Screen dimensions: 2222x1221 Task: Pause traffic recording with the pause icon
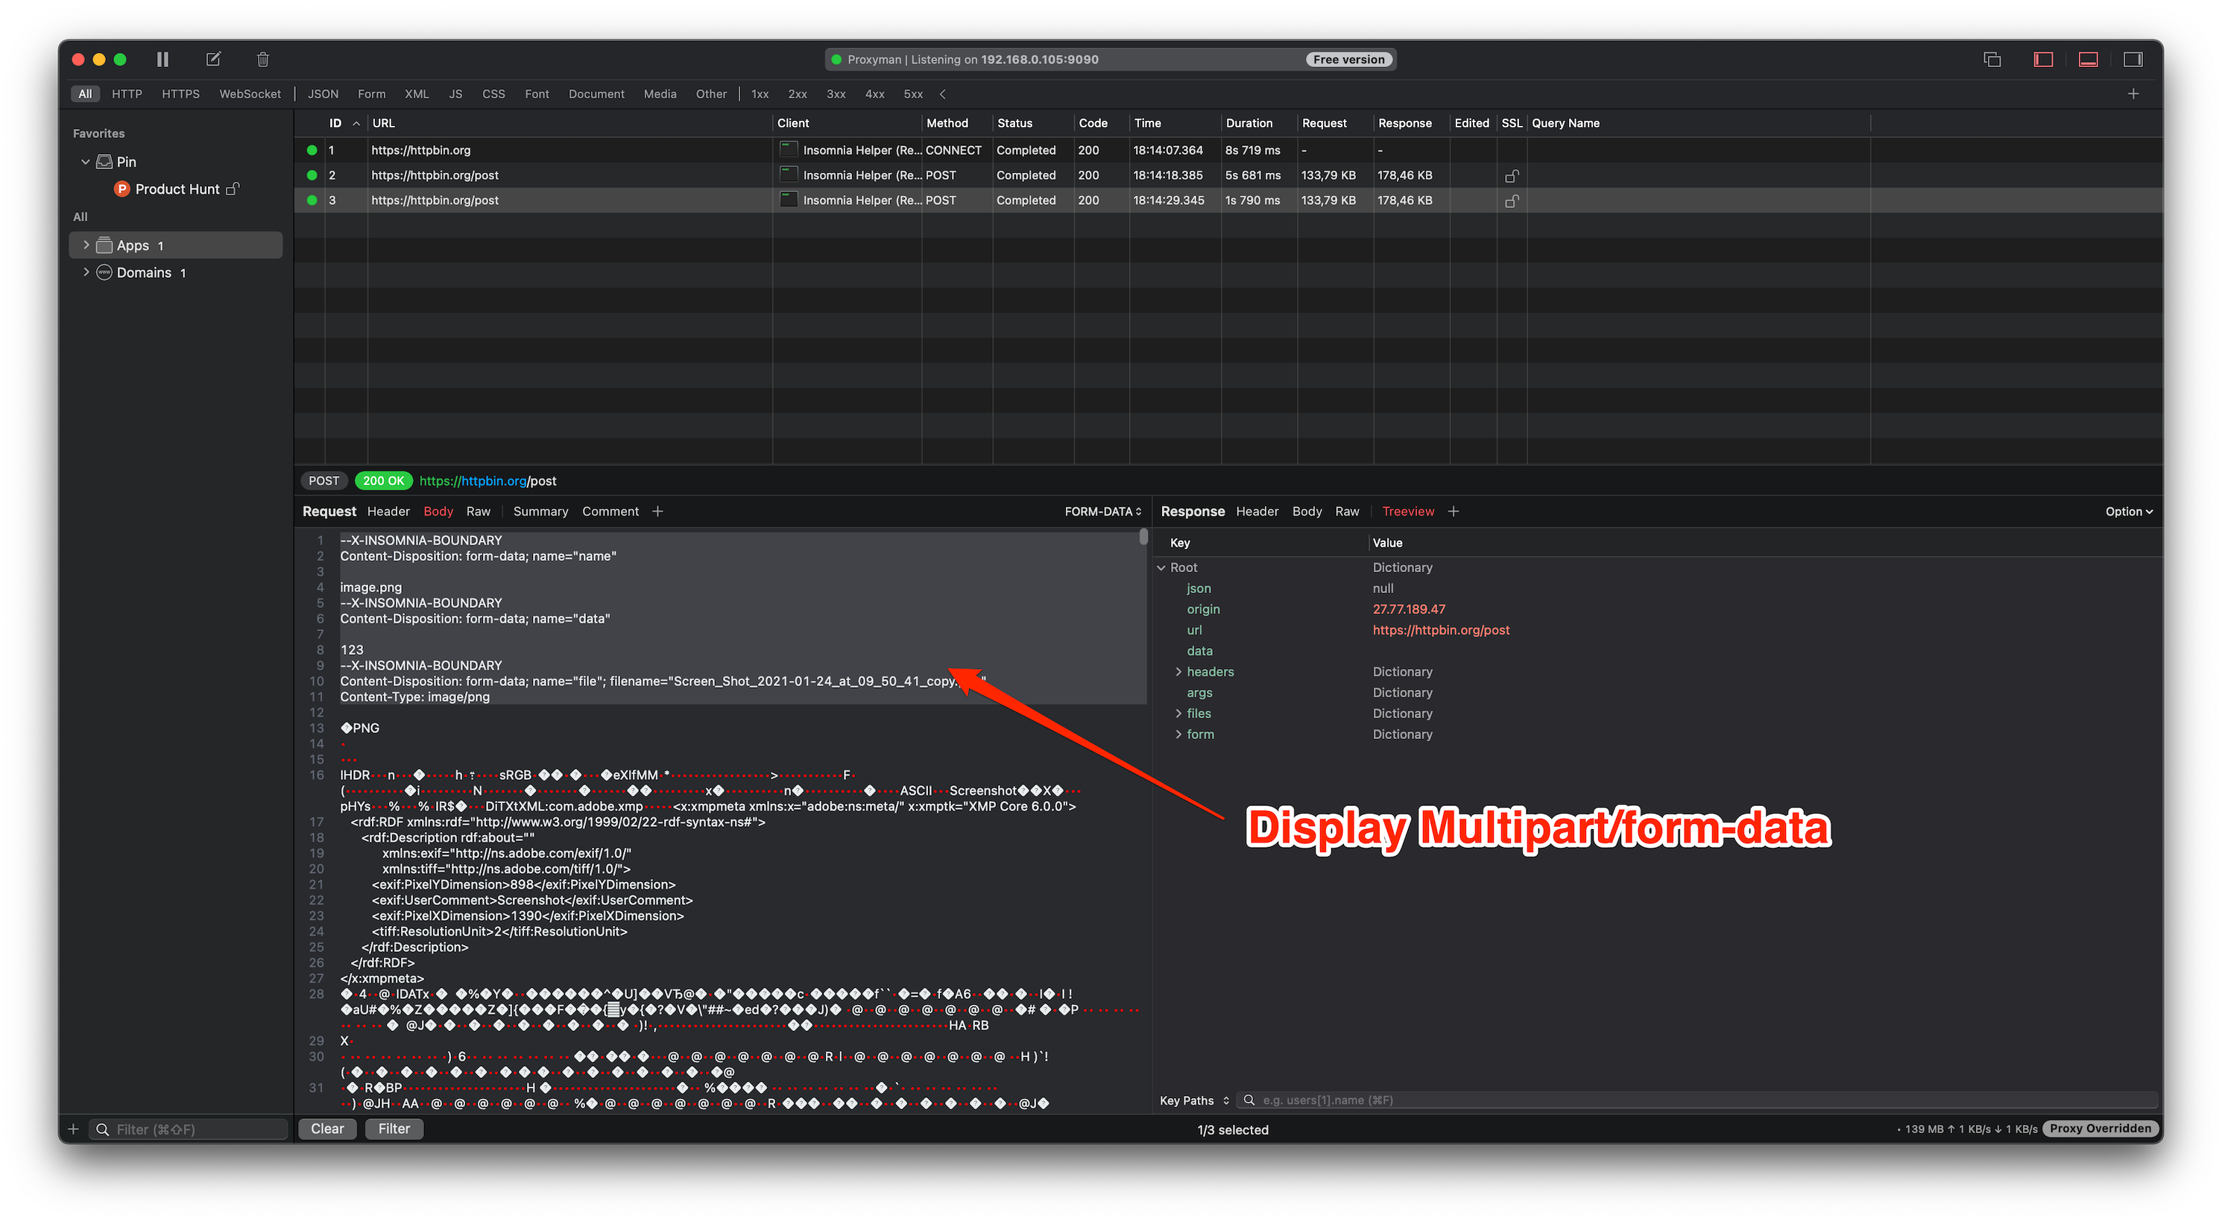click(x=162, y=60)
